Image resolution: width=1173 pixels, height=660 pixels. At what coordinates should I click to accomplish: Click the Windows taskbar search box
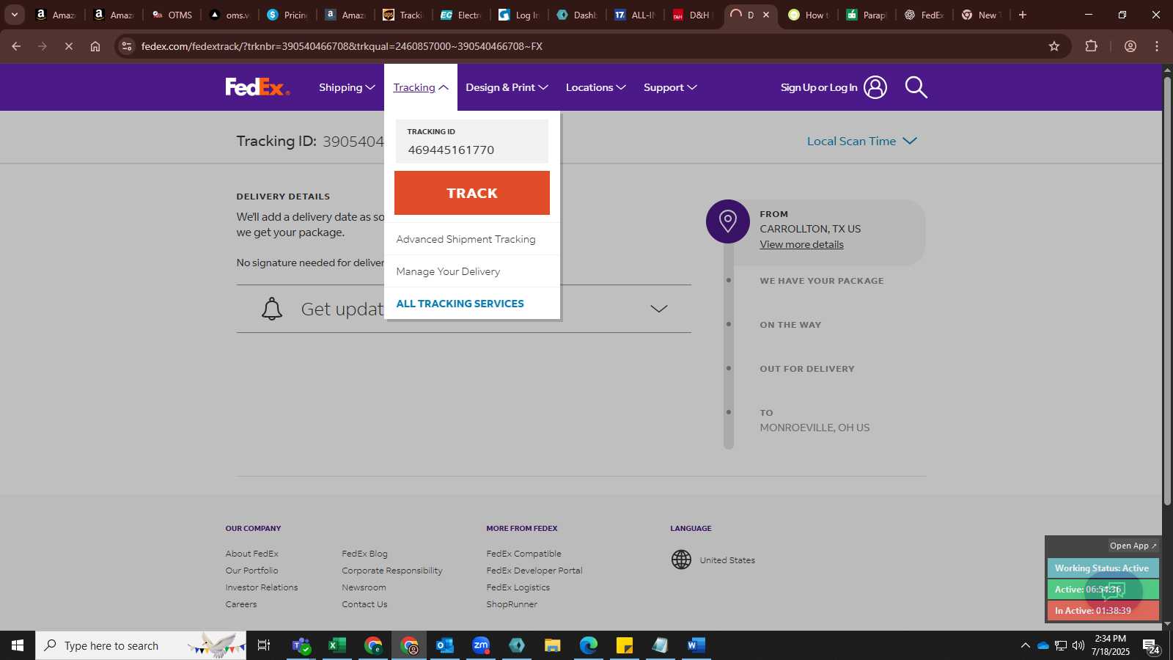(141, 645)
